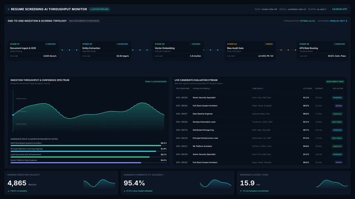The image size is (355, 199).
Task: Click the Lead Cloud Security Infrastructure match bar
Action: tap(80, 157)
